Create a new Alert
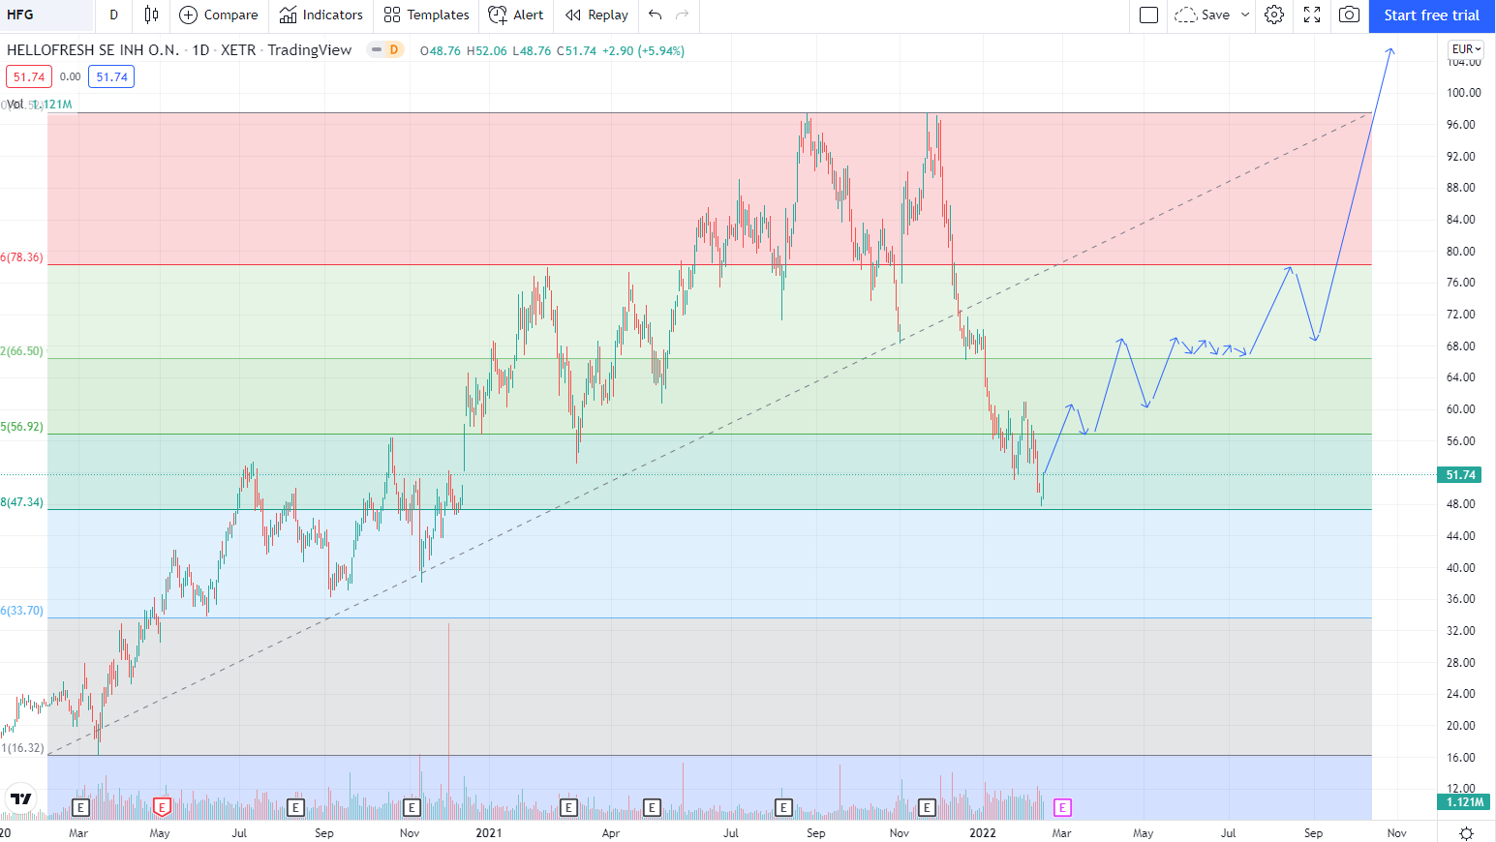 point(516,15)
